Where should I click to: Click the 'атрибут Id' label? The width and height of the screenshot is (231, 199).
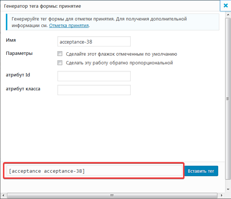(18, 75)
